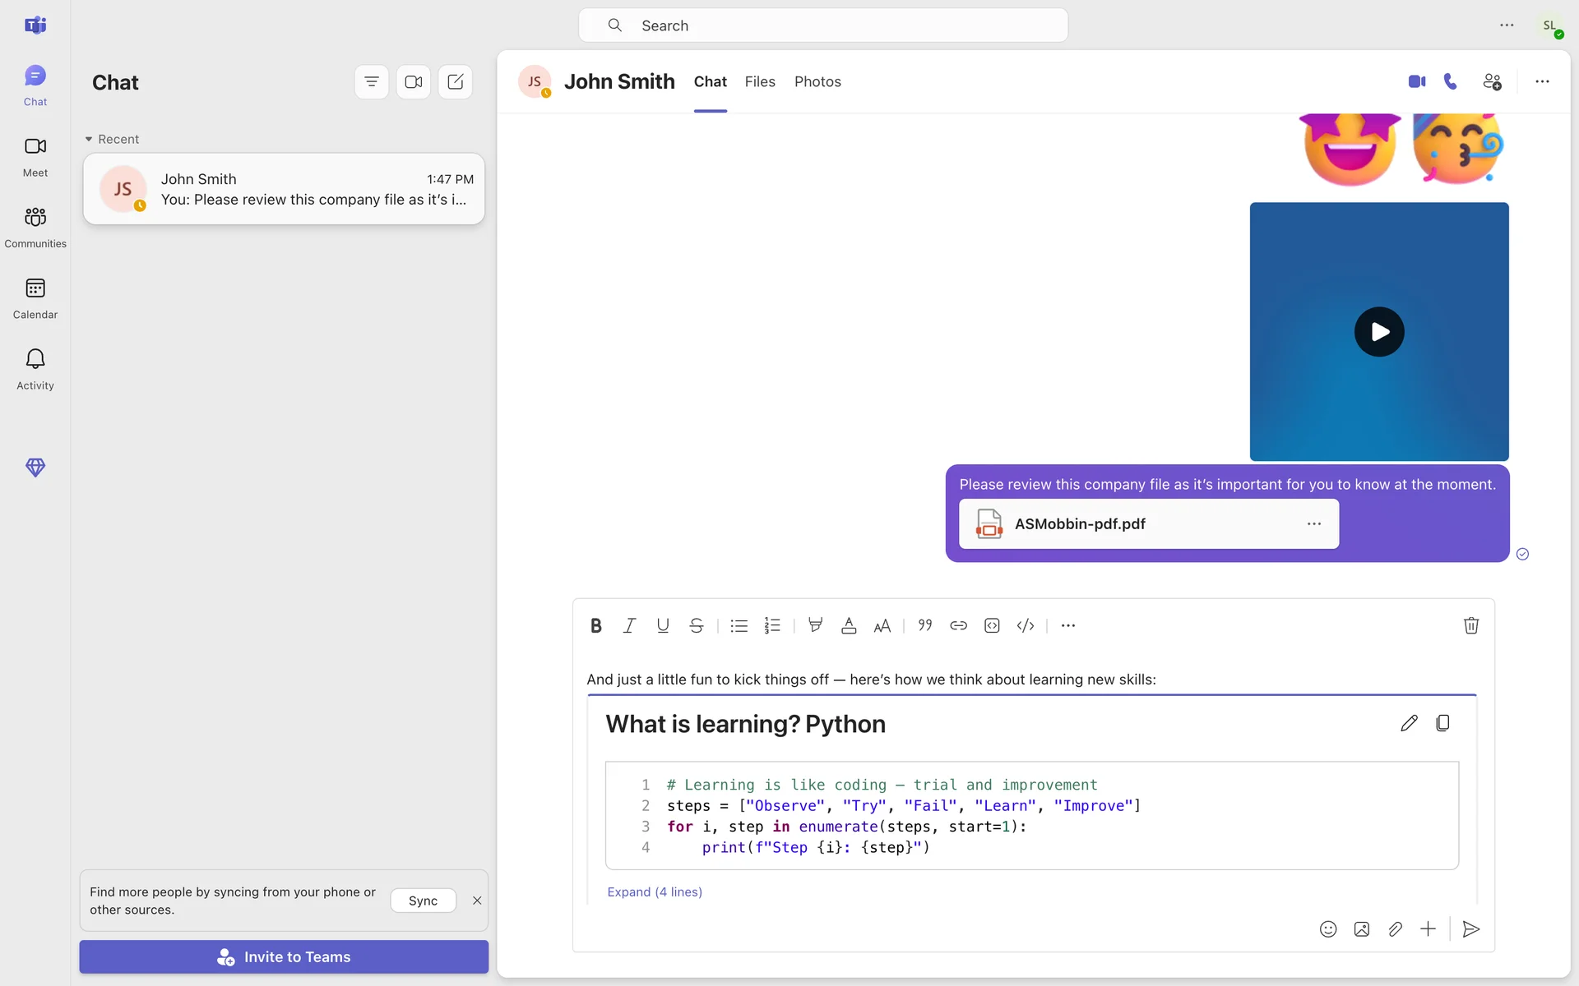Viewport: 1579px width, 986px height.
Task: Collapse the Recent chats section
Action: tap(89, 139)
